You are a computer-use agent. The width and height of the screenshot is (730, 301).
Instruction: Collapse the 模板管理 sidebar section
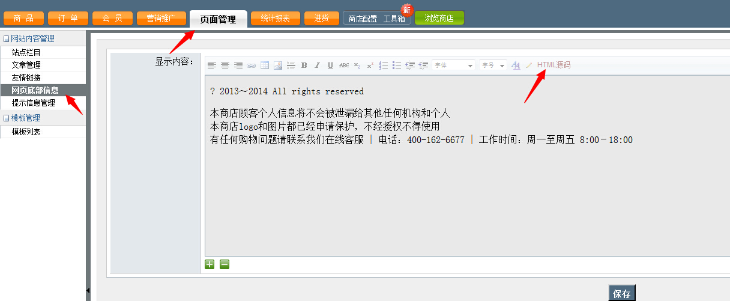click(7, 118)
